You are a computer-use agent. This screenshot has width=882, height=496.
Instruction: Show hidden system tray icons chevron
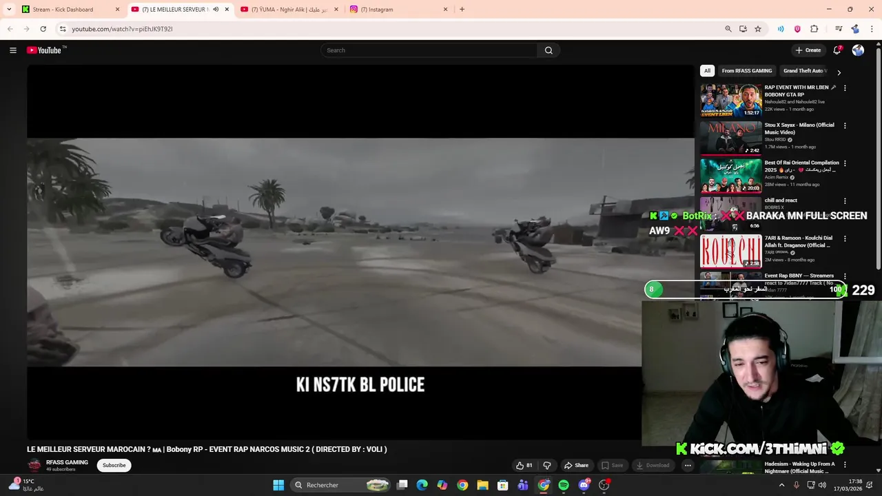(x=781, y=485)
